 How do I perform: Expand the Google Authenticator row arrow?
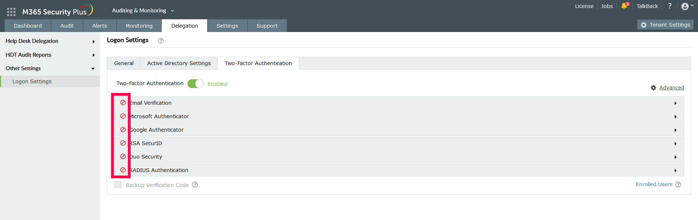click(675, 130)
